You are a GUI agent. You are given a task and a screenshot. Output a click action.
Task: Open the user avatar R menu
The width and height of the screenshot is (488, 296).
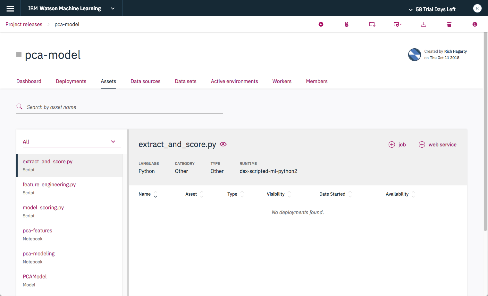point(477,9)
